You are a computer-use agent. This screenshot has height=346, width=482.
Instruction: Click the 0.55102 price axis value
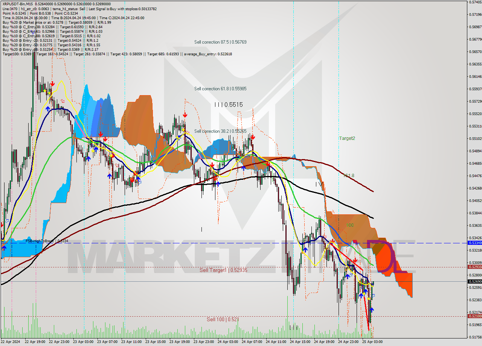[x=475, y=138]
